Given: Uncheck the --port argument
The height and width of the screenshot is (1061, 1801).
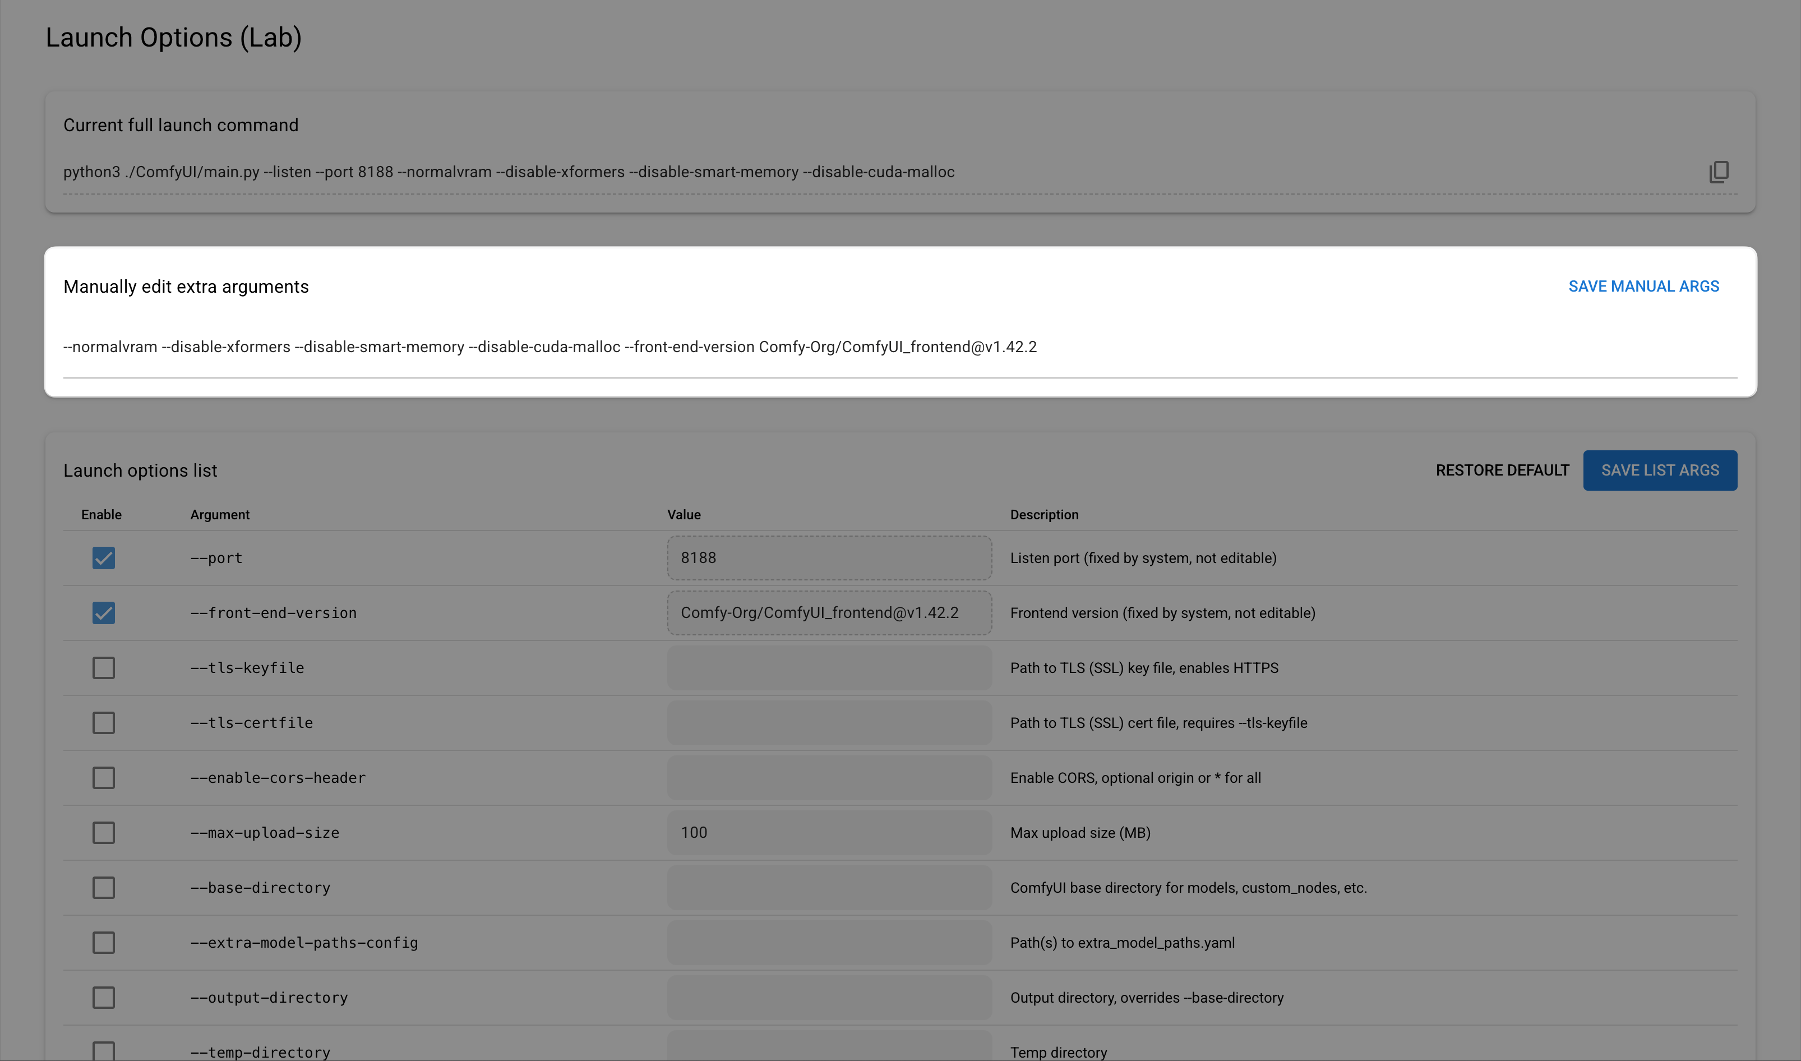Looking at the screenshot, I should click(104, 559).
